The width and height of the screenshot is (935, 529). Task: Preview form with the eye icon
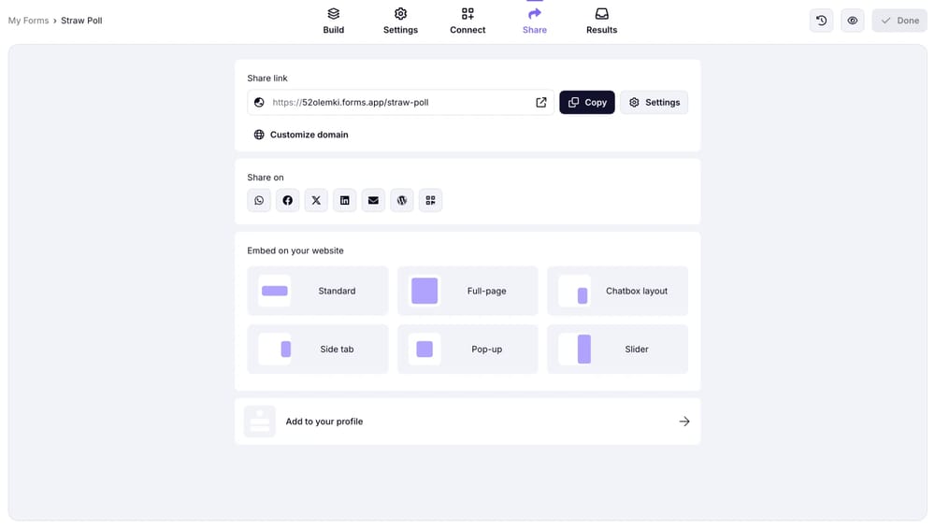(852, 21)
